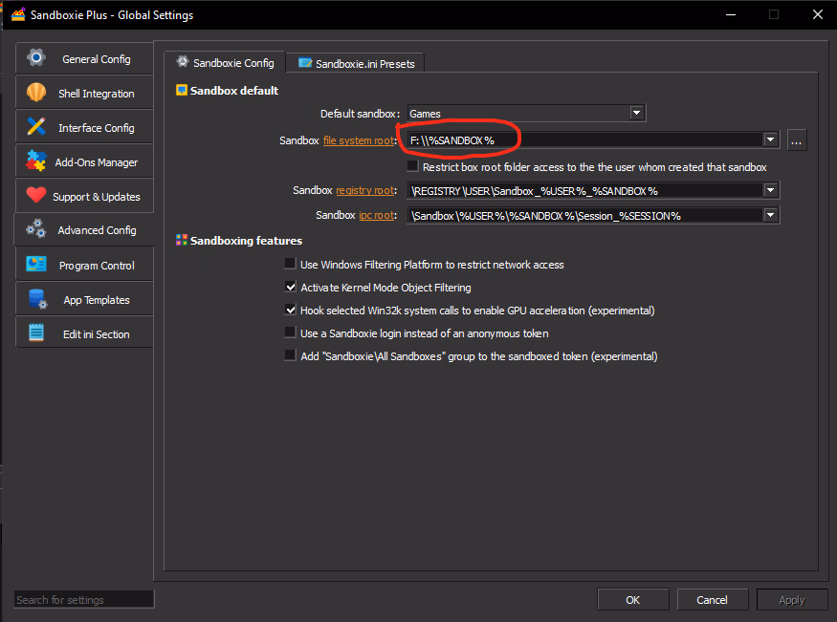Open Interface Config pencil-ruler icon

(x=36, y=127)
